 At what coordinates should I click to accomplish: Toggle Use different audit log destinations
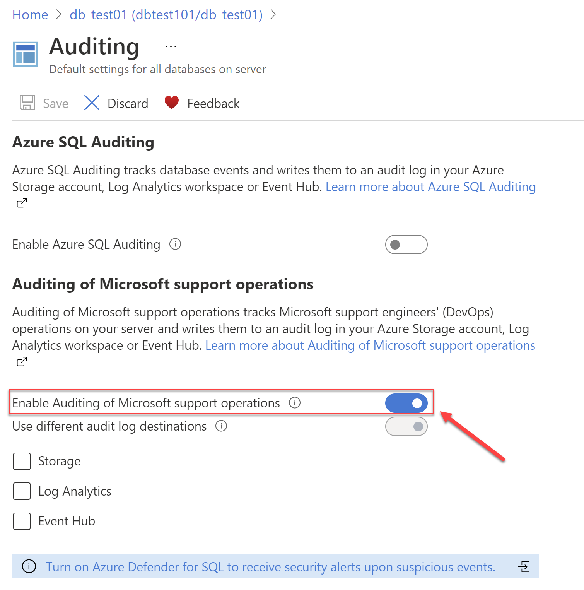[x=406, y=426]
